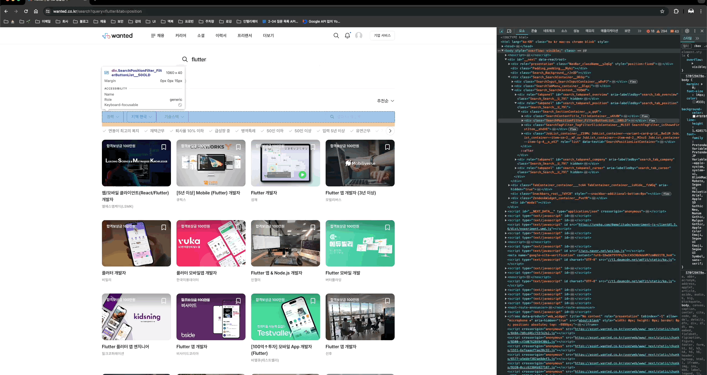The image size is (707, 375).
Task: Bookmark the Flutter 모바일 개발 card
Action: (387, 227)
